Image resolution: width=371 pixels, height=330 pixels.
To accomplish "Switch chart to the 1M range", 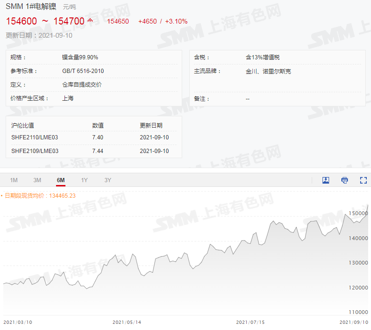I will pos(14,180).
